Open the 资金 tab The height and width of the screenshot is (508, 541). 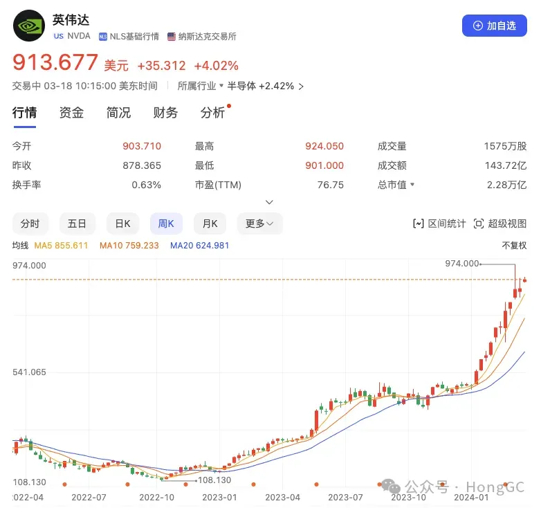click(71, 113)
